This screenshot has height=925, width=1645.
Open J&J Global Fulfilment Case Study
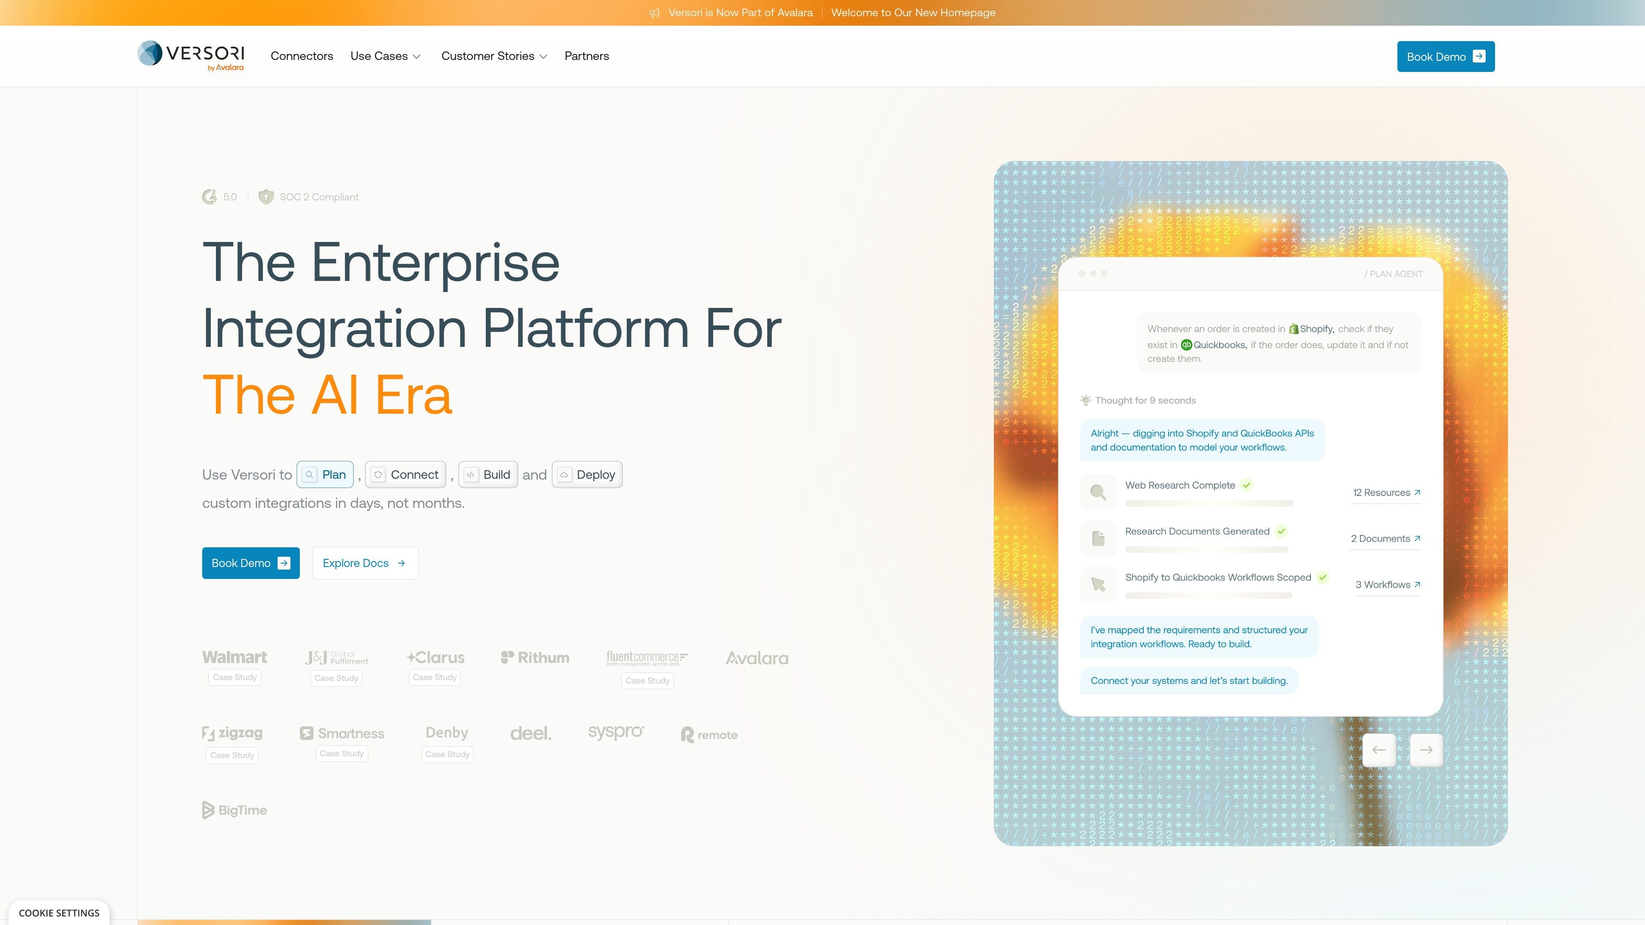[337, 678]
